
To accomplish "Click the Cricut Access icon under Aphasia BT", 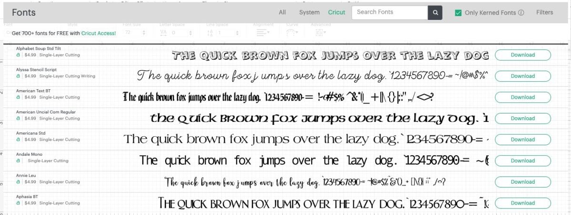I will [x=18, y=203].
